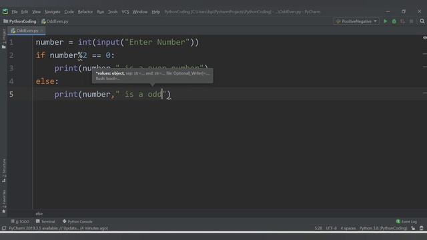Toggle the Favorites tool window sidebar
The height and width of the screenshot is (240, 427).
coord(4,201)
